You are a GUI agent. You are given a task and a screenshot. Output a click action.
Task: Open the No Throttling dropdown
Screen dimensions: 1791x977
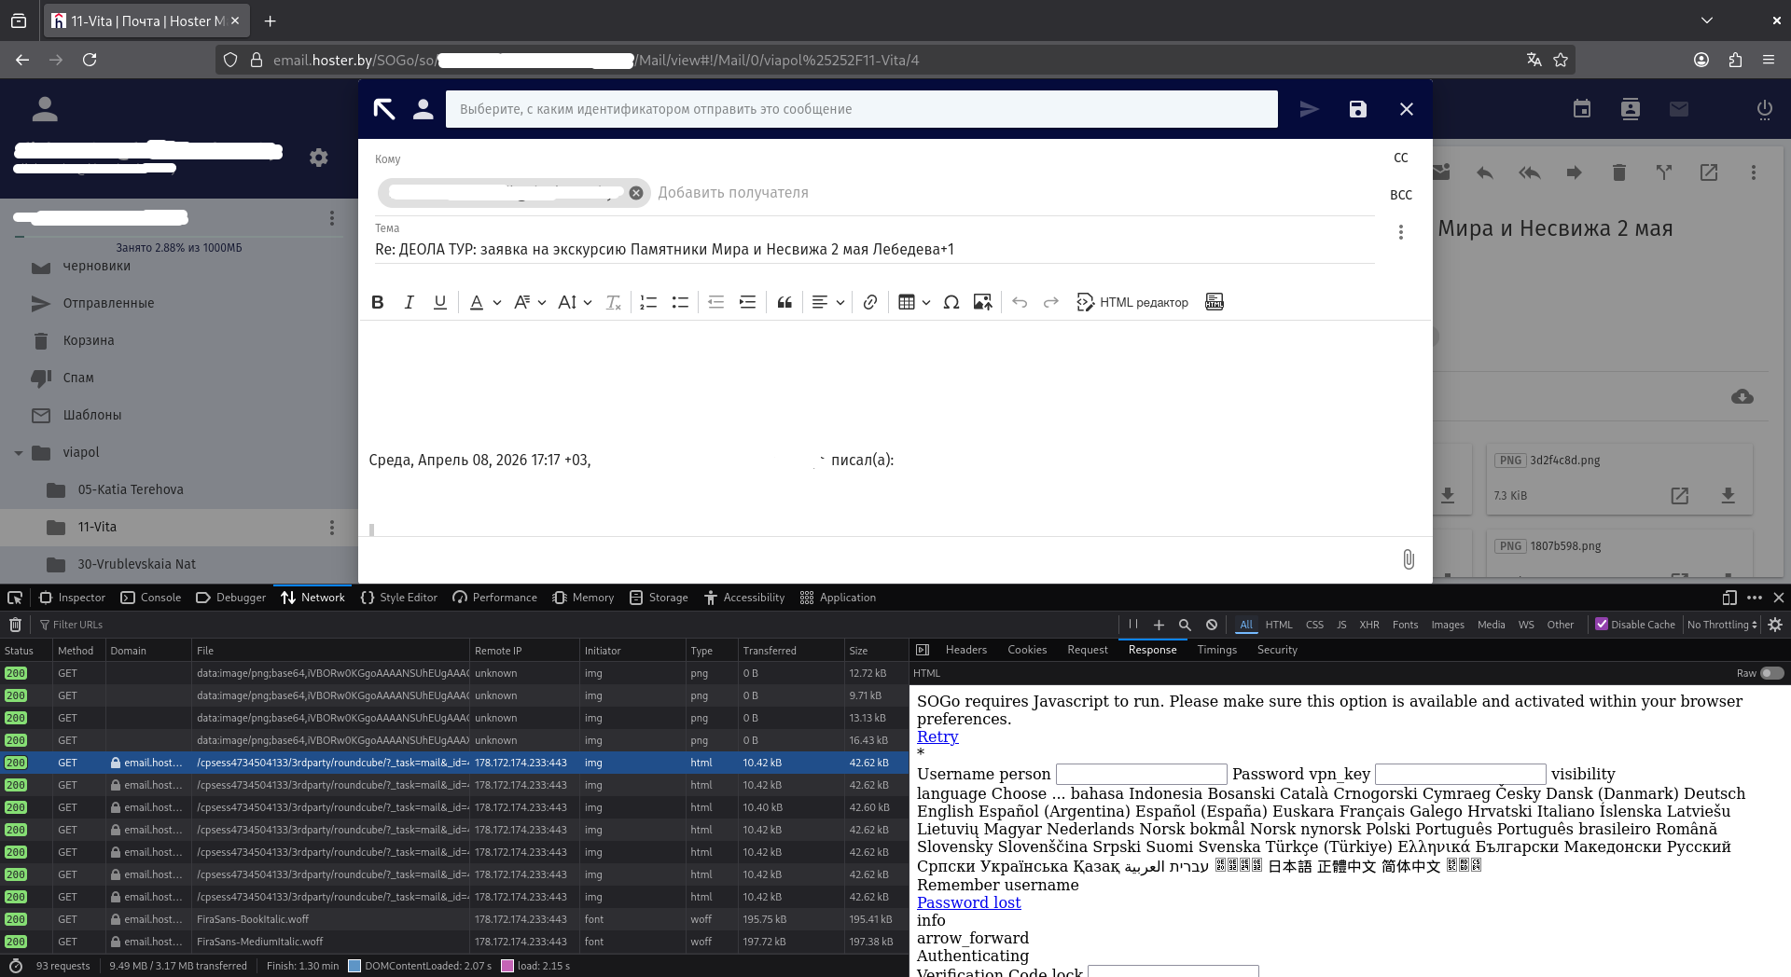pos(1722,625)
